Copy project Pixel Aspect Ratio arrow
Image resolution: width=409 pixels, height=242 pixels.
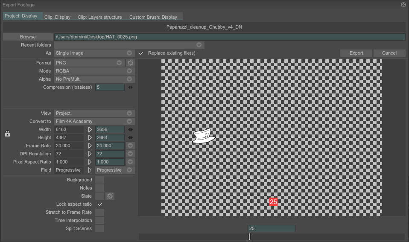(90, 162)
